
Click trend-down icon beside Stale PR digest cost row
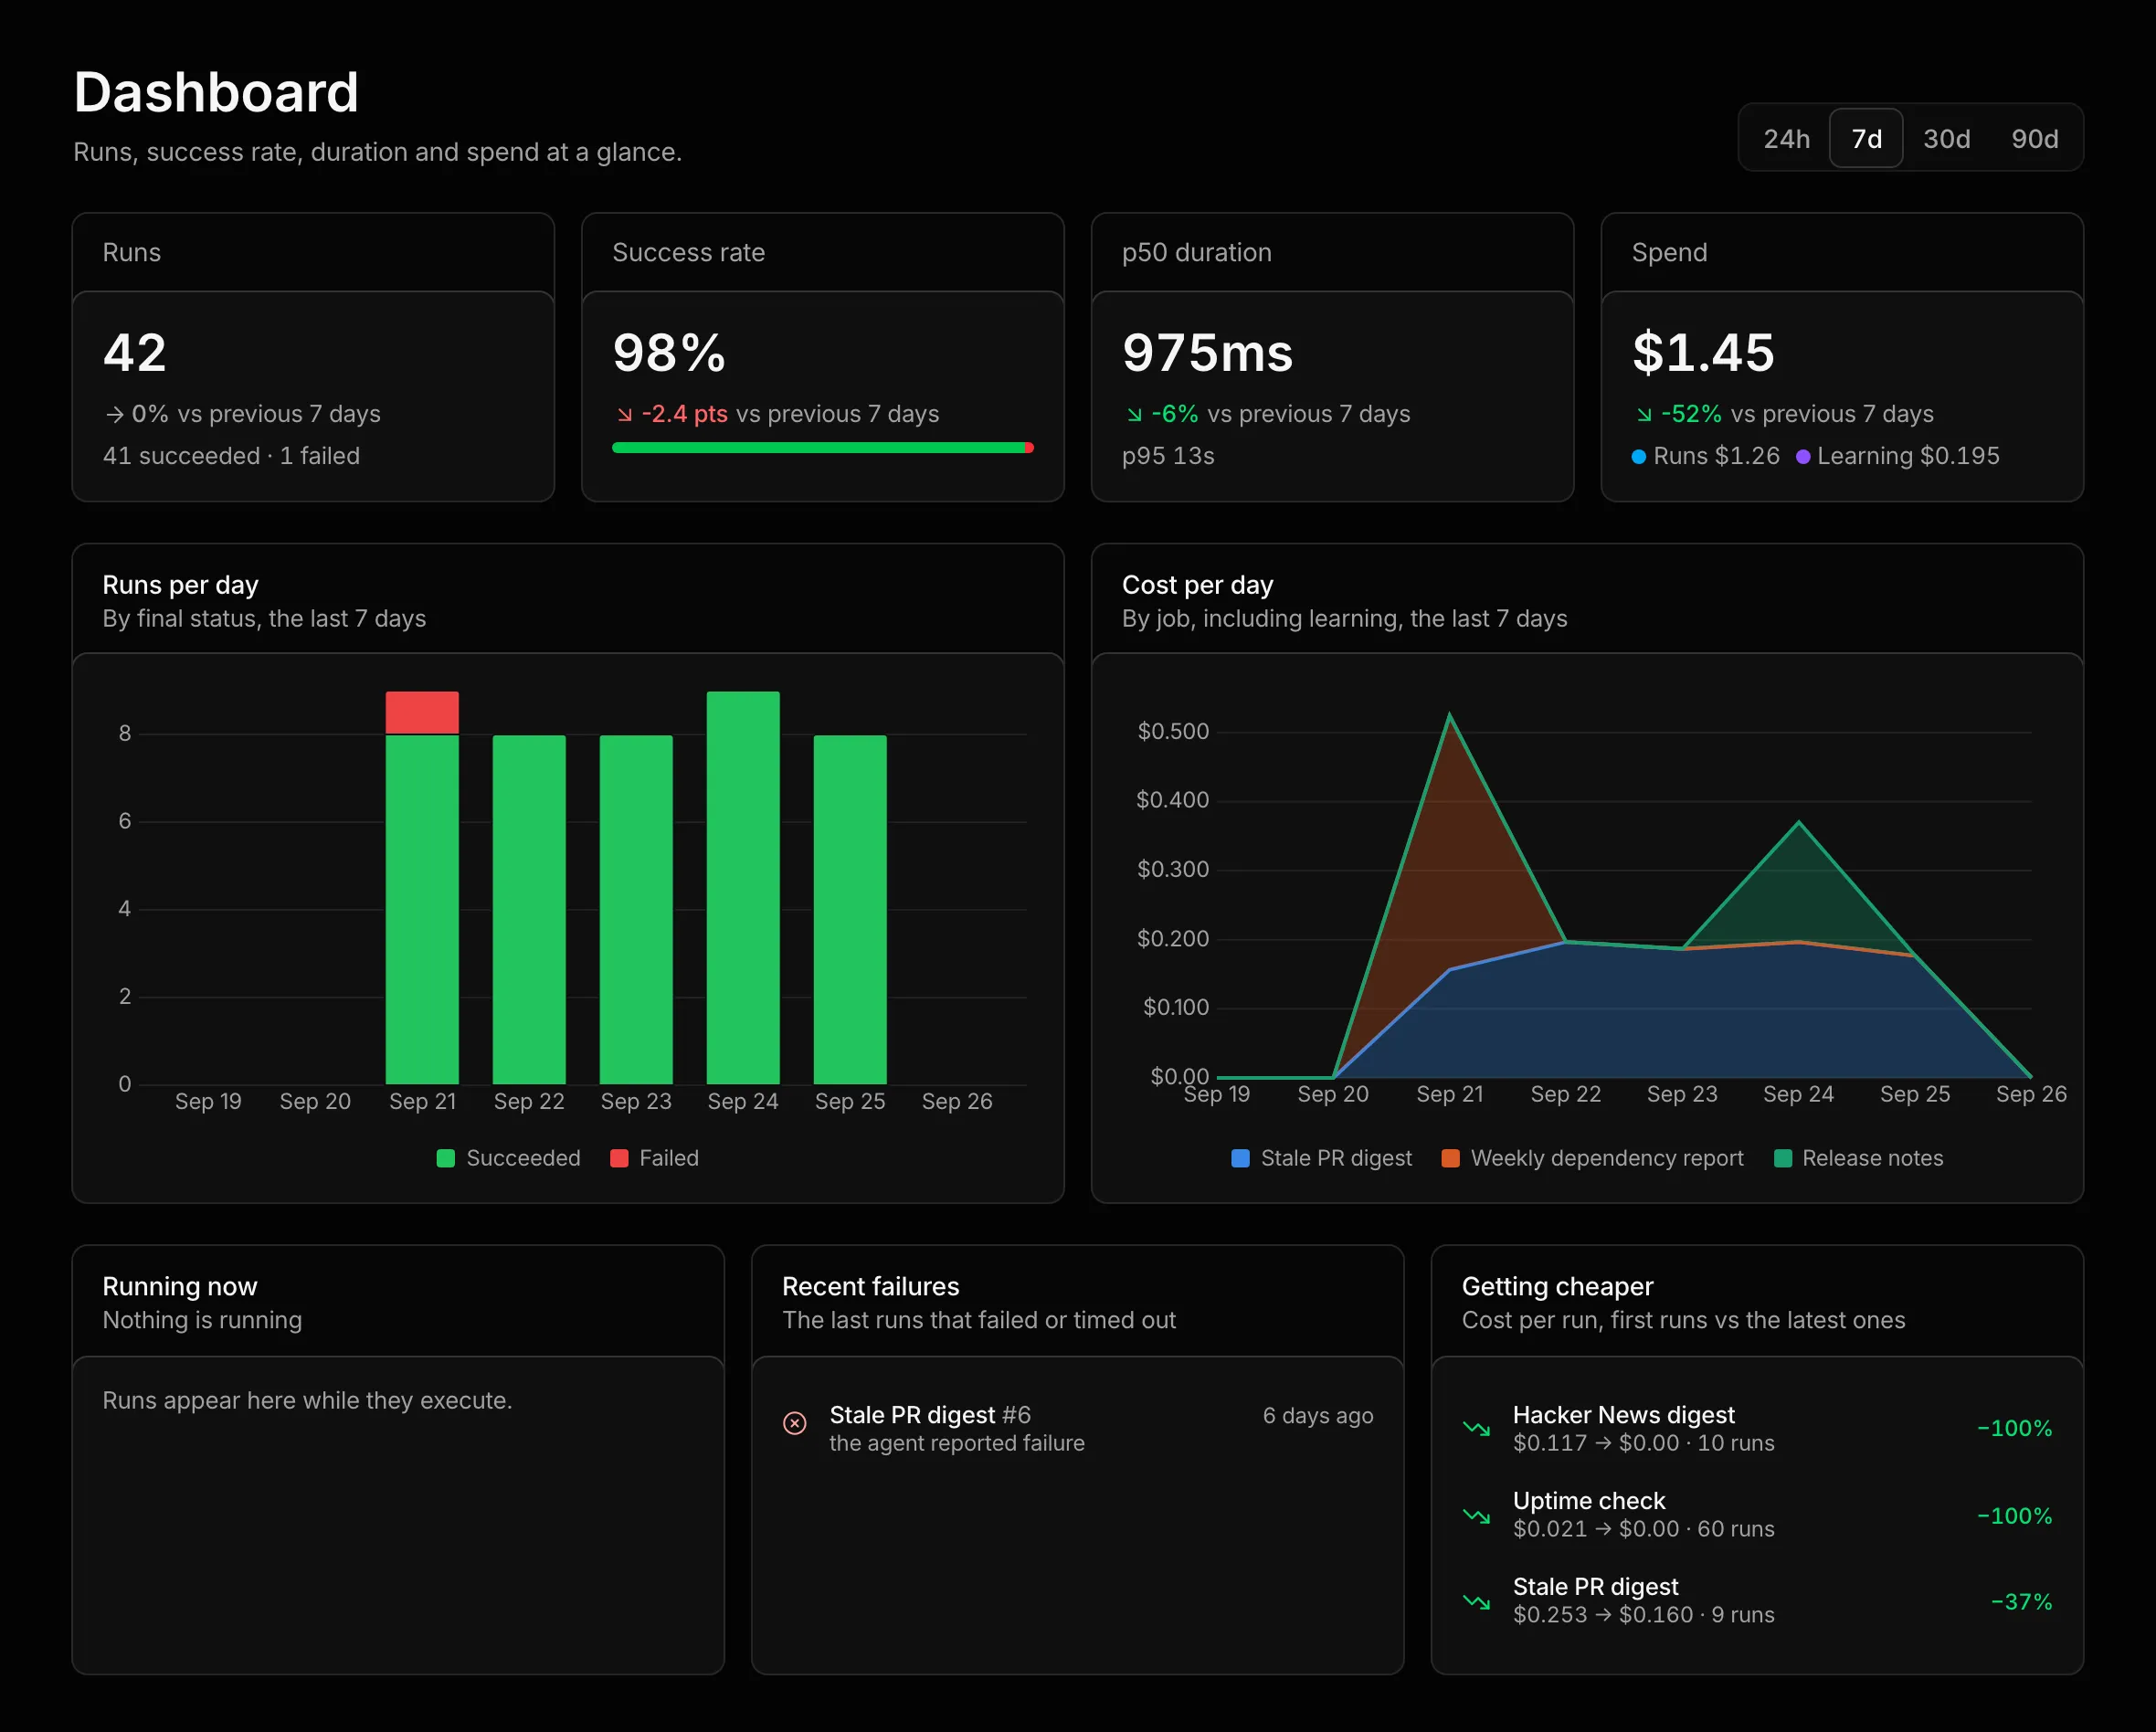click(1476, 1601)
